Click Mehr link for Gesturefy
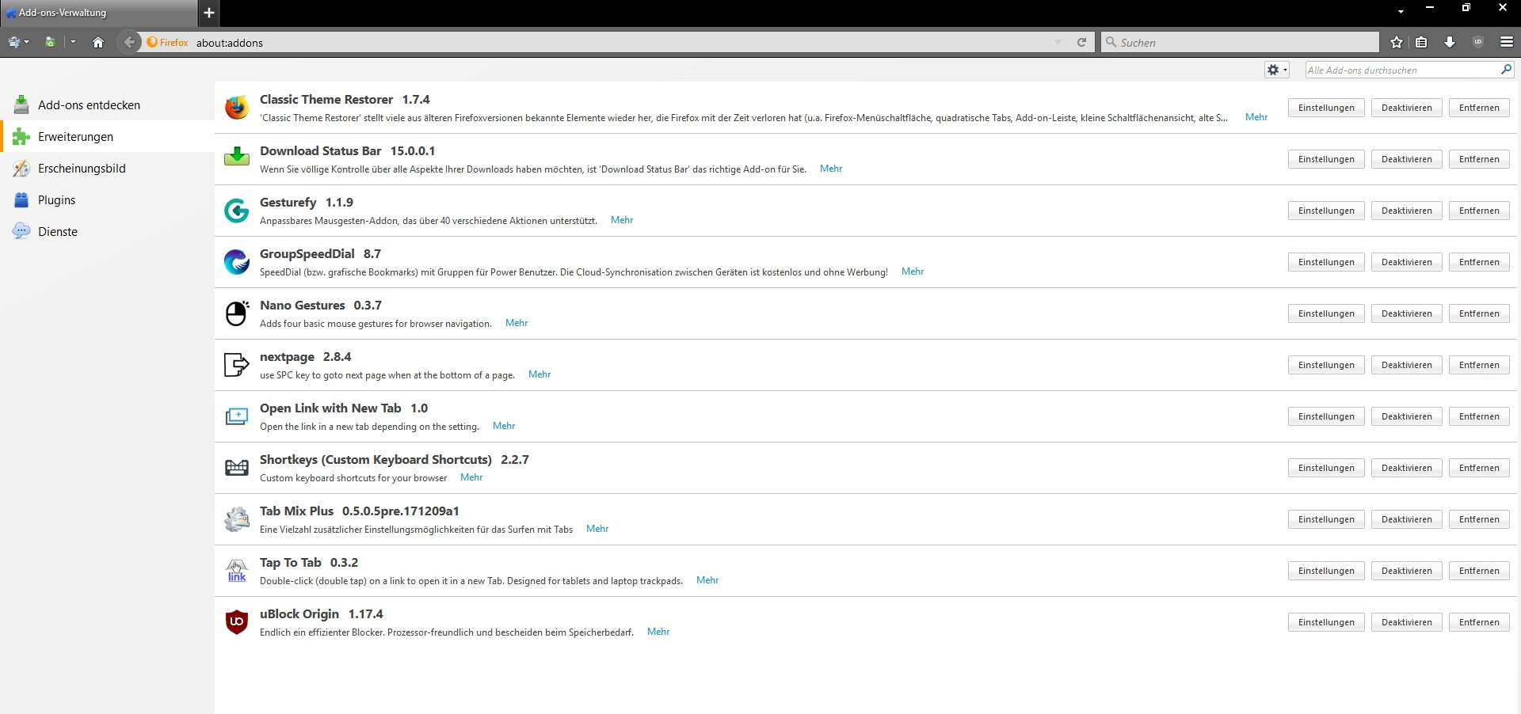The height and width of the screenshot is (714, 1521). (622, 220)
